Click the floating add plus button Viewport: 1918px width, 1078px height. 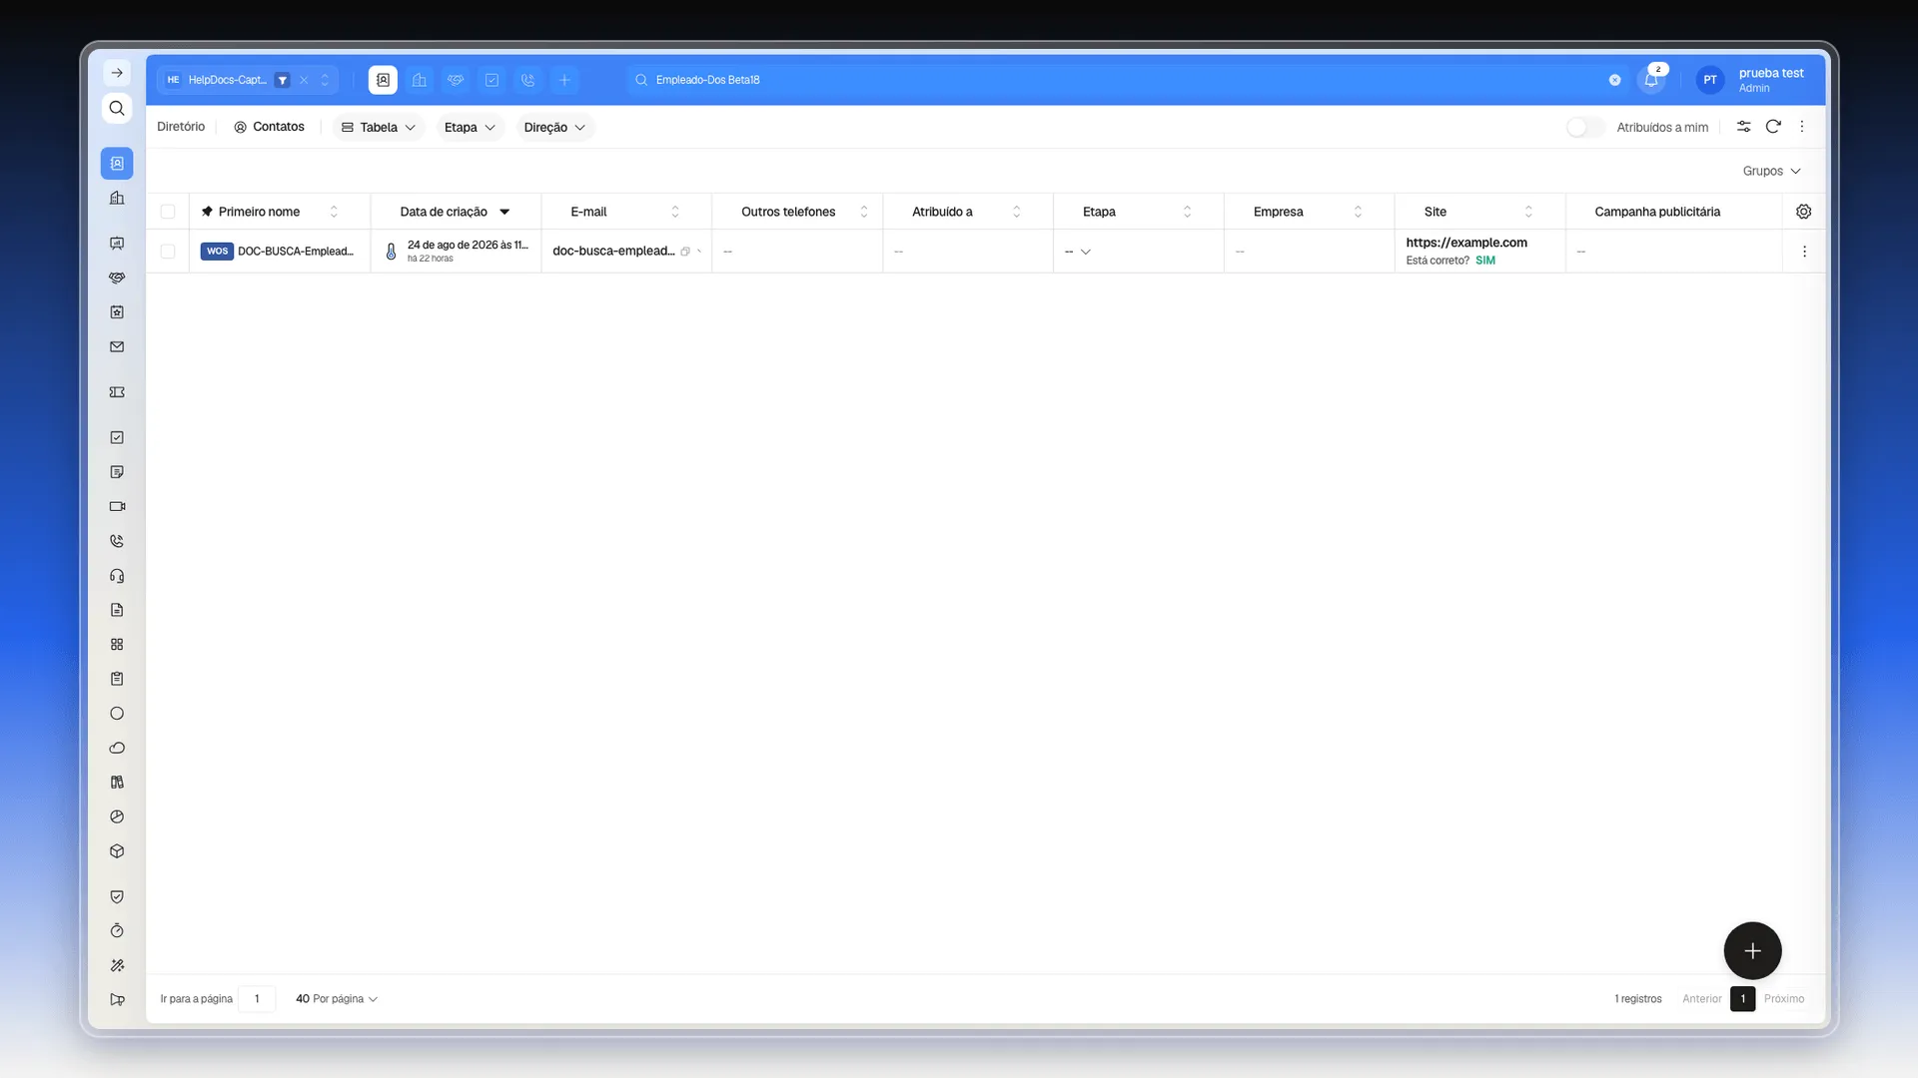[x=1752, y=951]
